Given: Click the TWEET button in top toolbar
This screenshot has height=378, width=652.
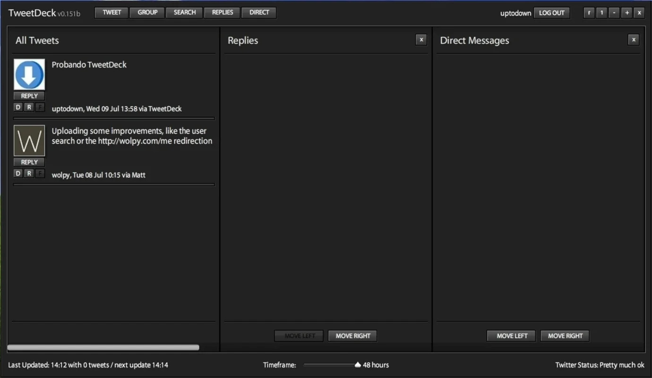Looking at the screenshot, I should point(112,13).
